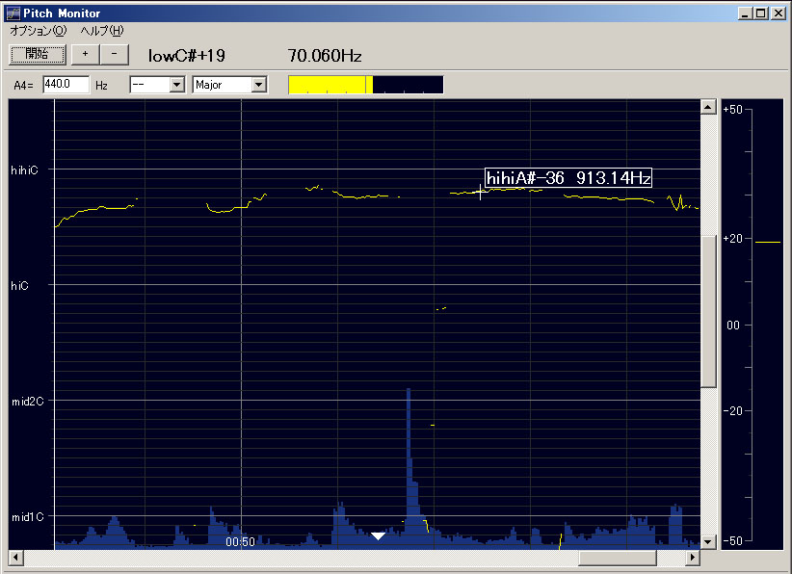792x574 pixels.
Task: Click the vertical scrollbar down arrow
Action: pyautogui.click(x=708, y=542)
